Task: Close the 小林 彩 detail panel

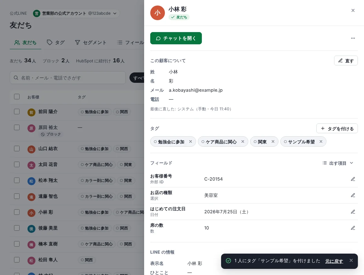Action: [x=353, y=10]
